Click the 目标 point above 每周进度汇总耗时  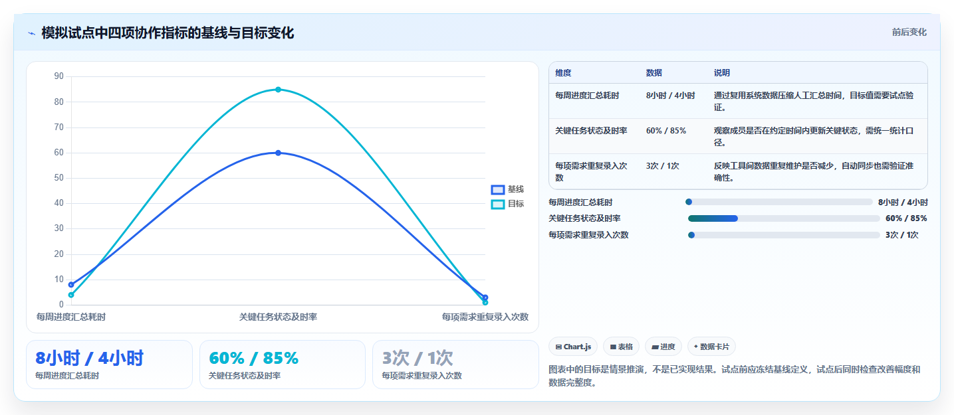[71, 295]
